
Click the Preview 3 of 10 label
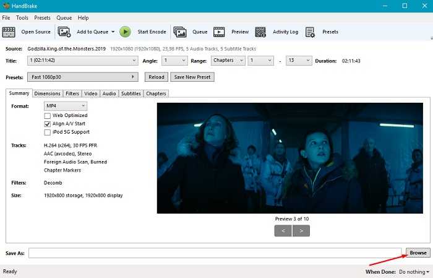tap(292, 219)
